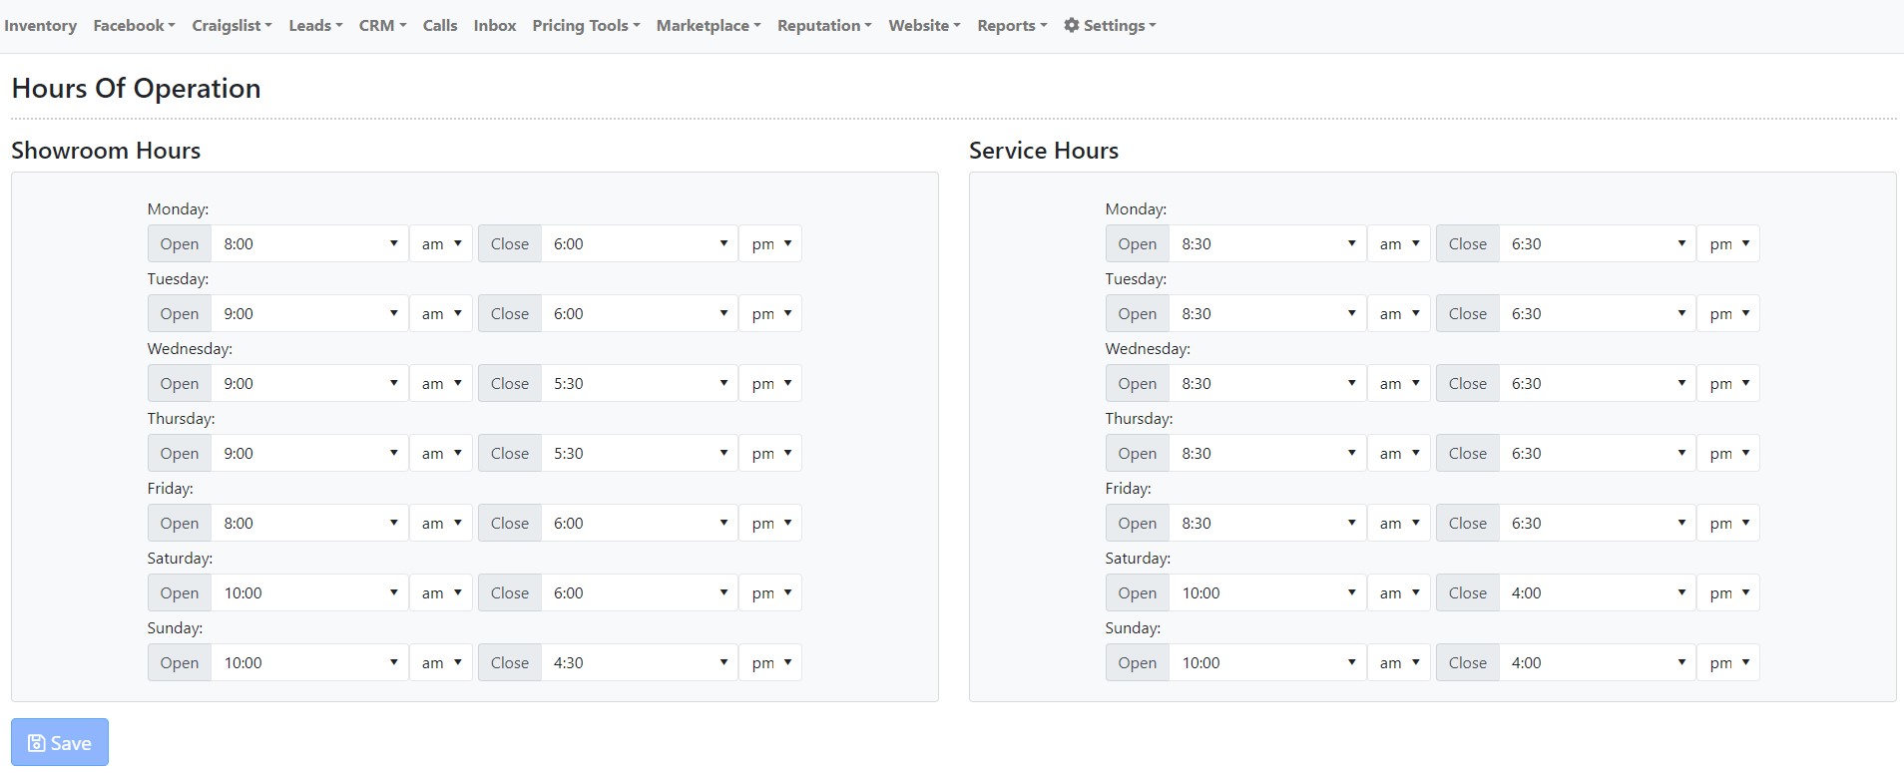The image size is (1904, 773).
Task: Expand Showroom Wednesday close time dropdown
Action: tap(639, 384)
